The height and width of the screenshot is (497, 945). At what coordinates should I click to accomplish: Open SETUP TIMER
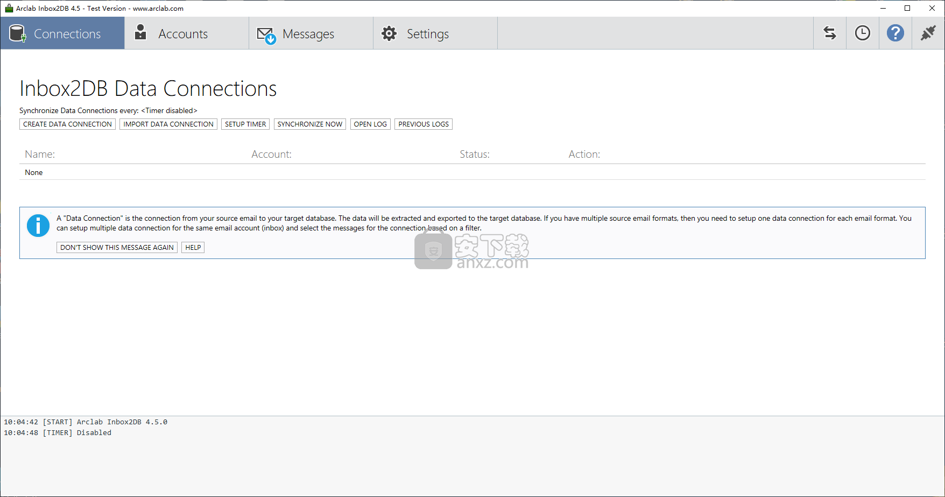(x=245, y=124)
